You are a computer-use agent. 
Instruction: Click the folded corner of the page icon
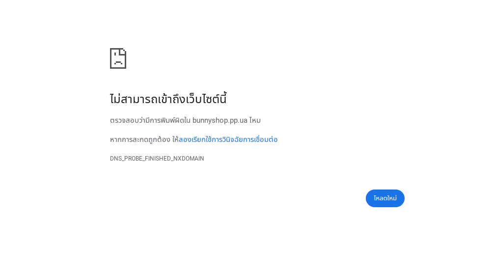click(124, 51)
